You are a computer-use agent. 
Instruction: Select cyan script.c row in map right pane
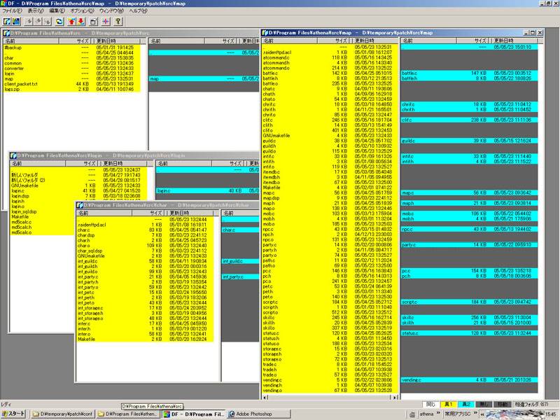pos(469,302)
